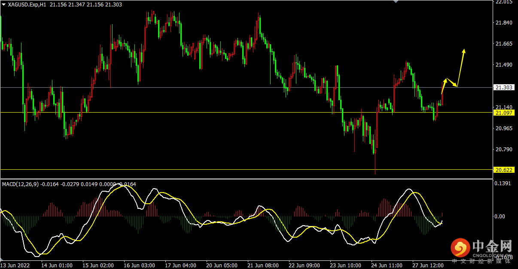Select the yellow 21.097 price label
The width and height of the screenshot is (518, 269).
(x=503, y=113)
